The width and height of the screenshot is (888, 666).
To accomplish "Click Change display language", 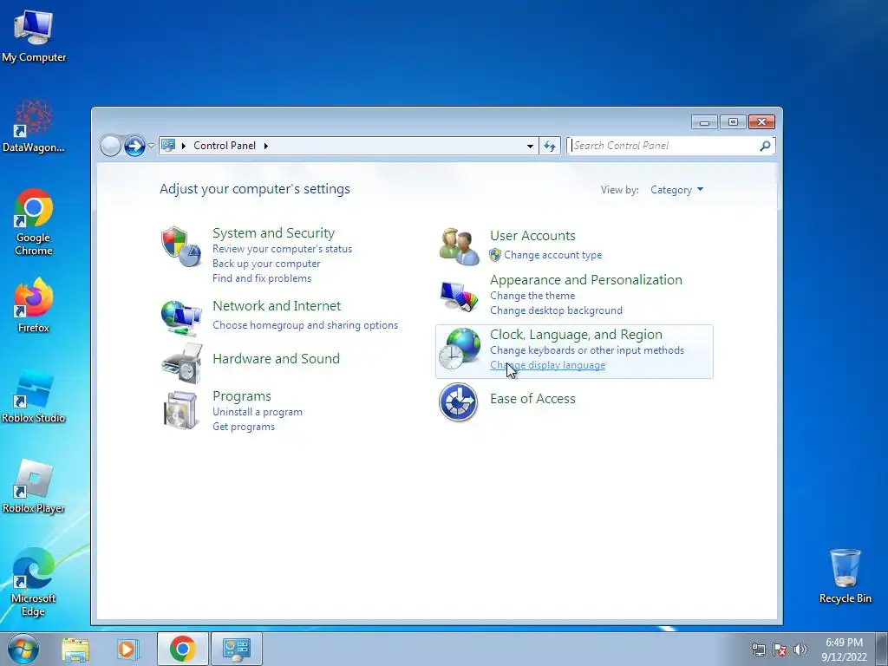I will pos(548,365).
